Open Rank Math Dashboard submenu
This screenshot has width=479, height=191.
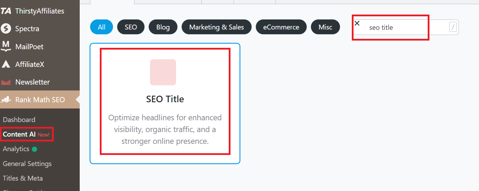coord(19,120)
